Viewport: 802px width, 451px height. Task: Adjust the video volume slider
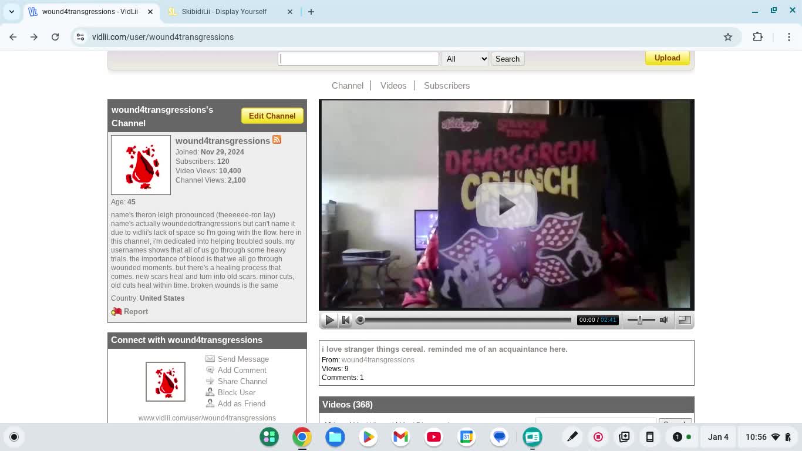639,320
